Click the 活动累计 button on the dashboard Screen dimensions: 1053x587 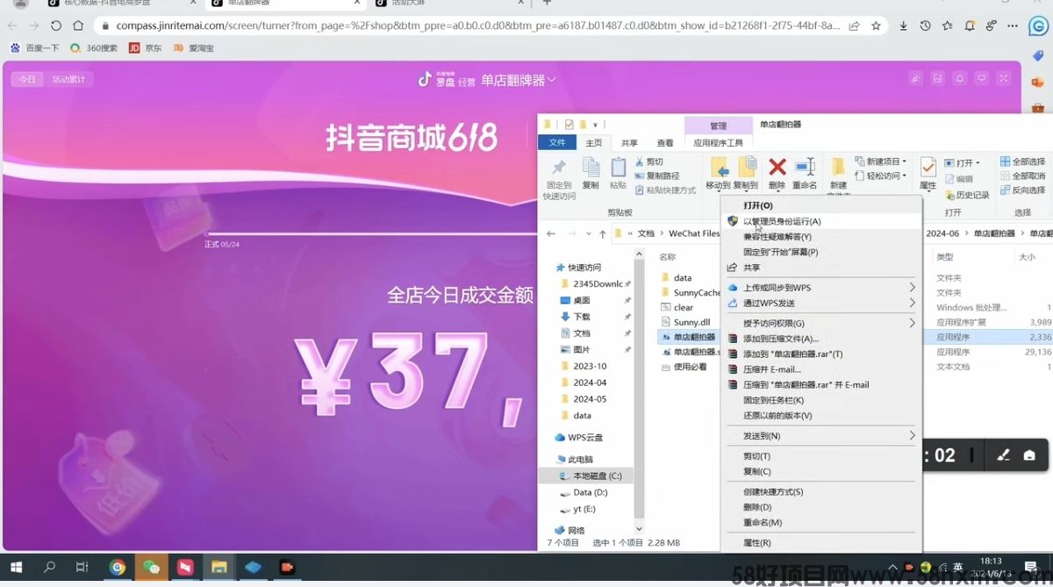[x=69, y=78]
